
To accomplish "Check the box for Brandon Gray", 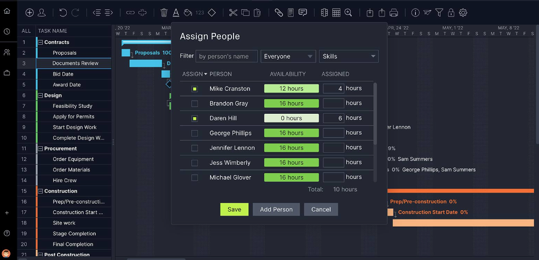I will coord(195,103).
